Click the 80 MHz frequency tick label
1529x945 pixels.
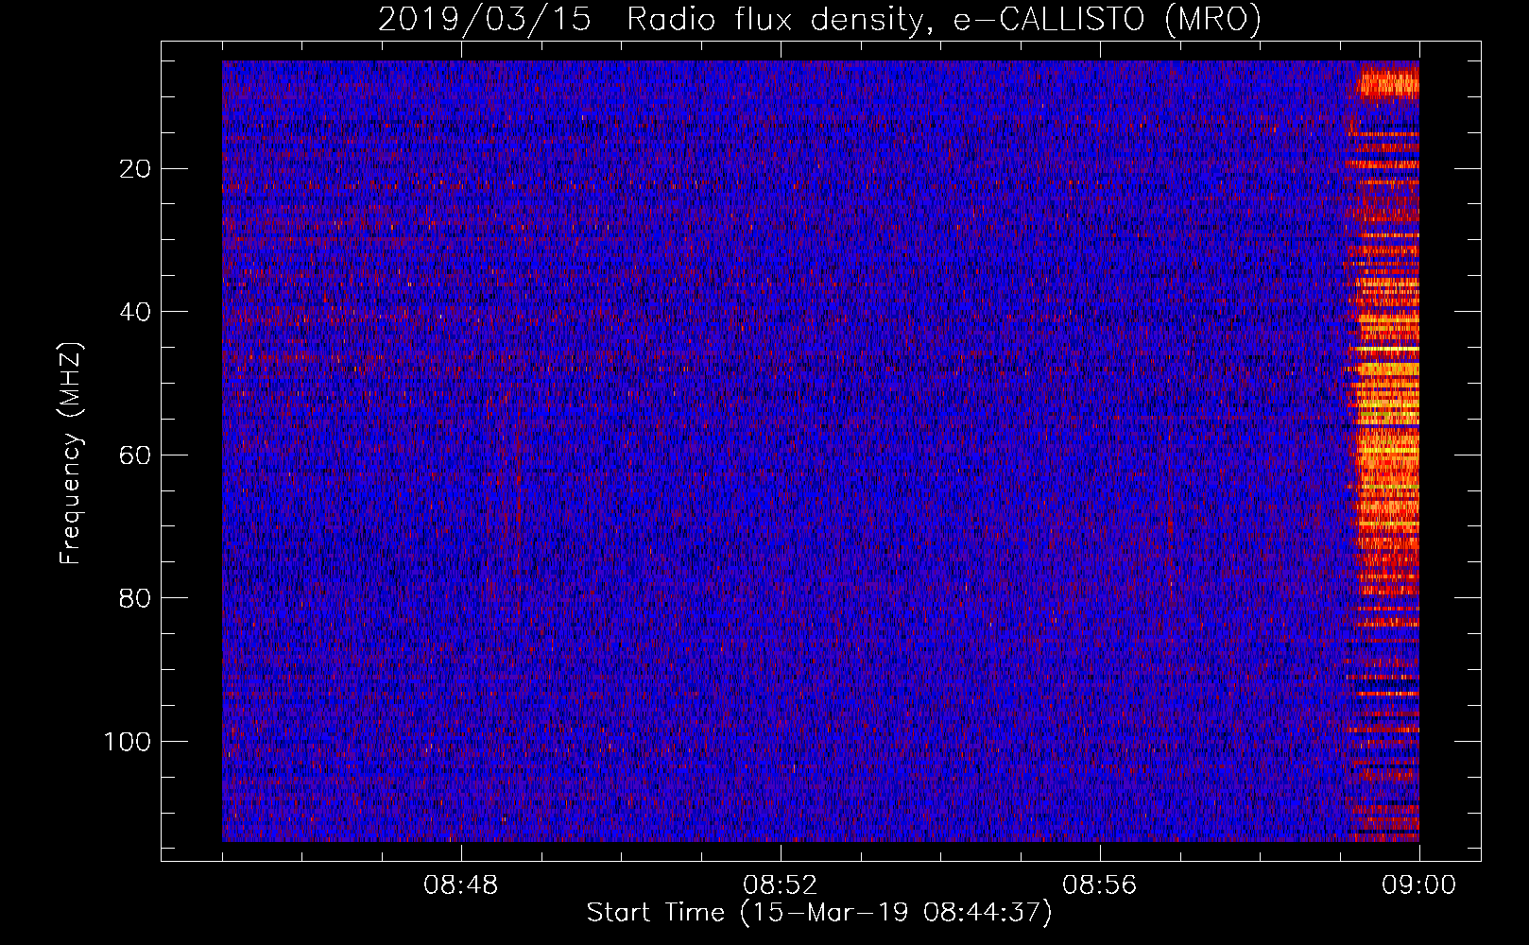point(136,598)
